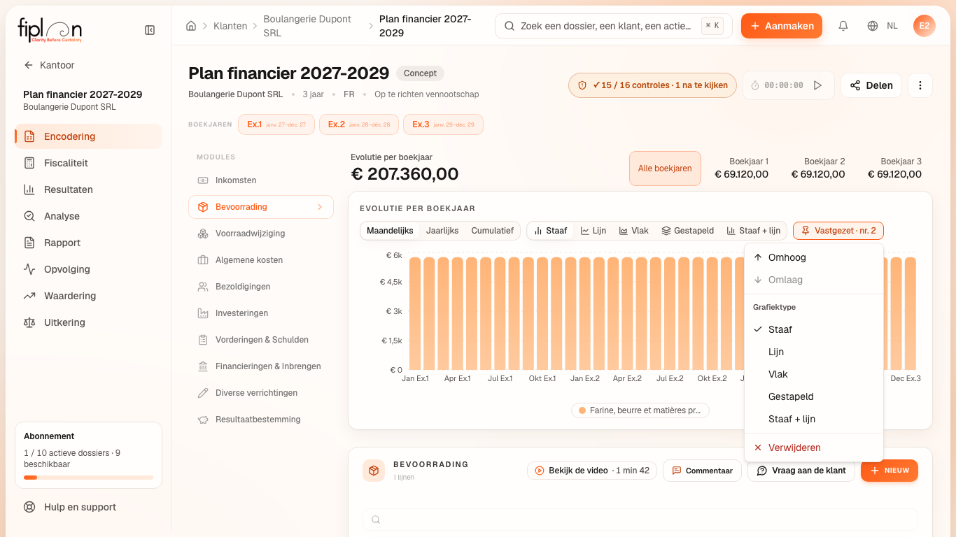Choose Vlak in the Grafiektype menu

pyautogui.click(x=814, y=374)
